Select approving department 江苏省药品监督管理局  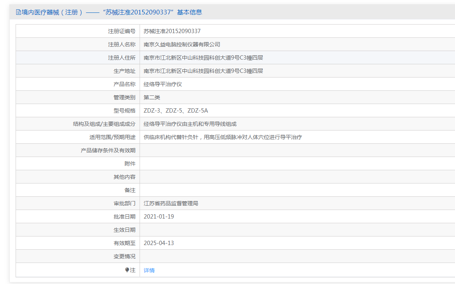pyautogui.click(x=171, y=203)
